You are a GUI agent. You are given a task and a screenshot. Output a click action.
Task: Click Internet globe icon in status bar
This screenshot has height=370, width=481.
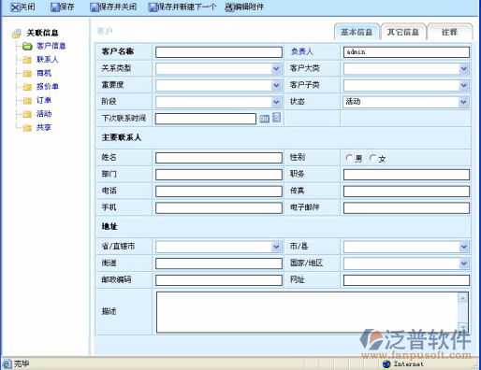click(386, 363)
